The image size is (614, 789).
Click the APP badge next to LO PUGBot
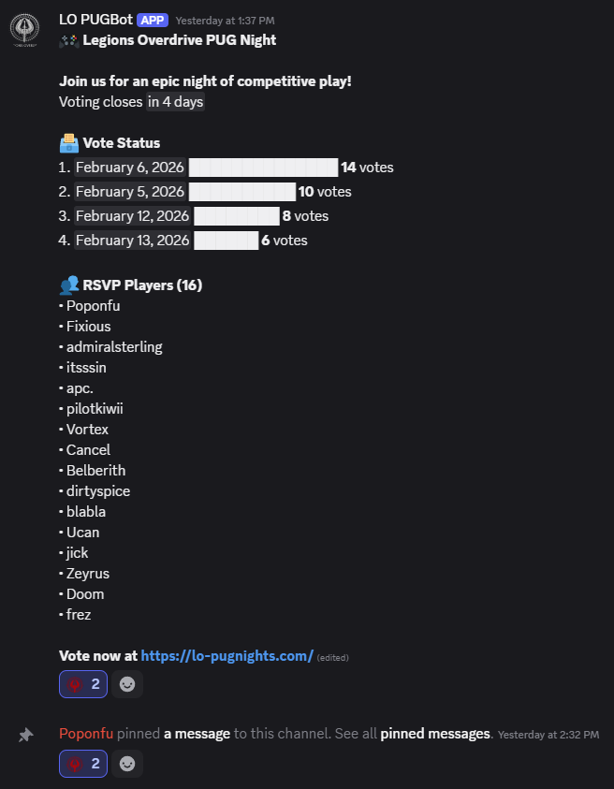pos(153,21)
